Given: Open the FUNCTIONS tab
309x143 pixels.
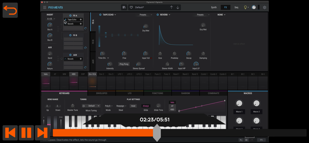Looking at the screenshot, I should click(158, 93).
